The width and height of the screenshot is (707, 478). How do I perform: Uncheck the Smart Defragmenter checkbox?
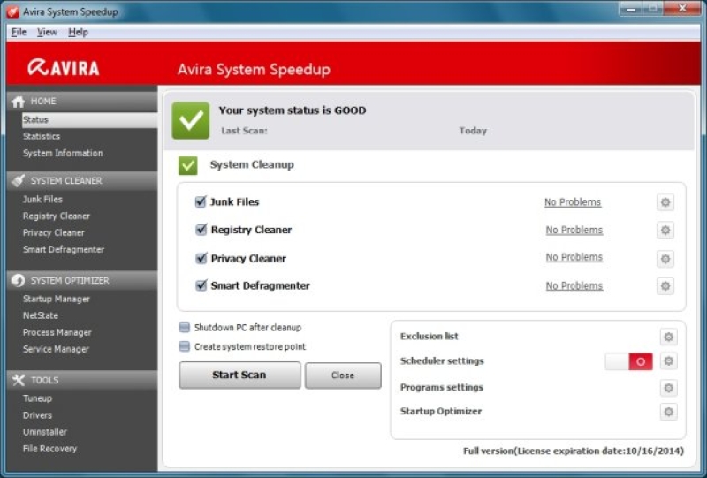[201, 285]
